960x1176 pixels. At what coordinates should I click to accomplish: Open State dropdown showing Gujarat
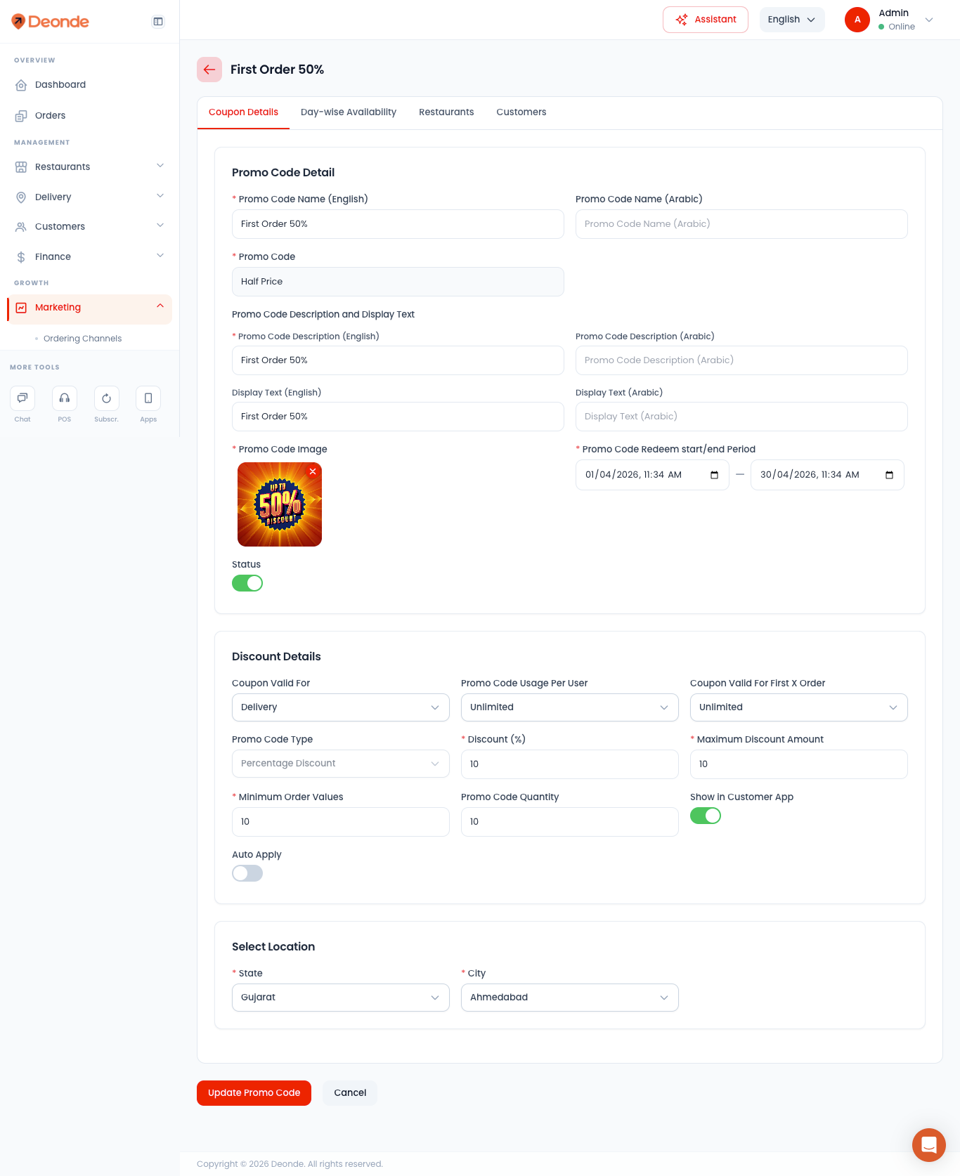tap(341, 998)
